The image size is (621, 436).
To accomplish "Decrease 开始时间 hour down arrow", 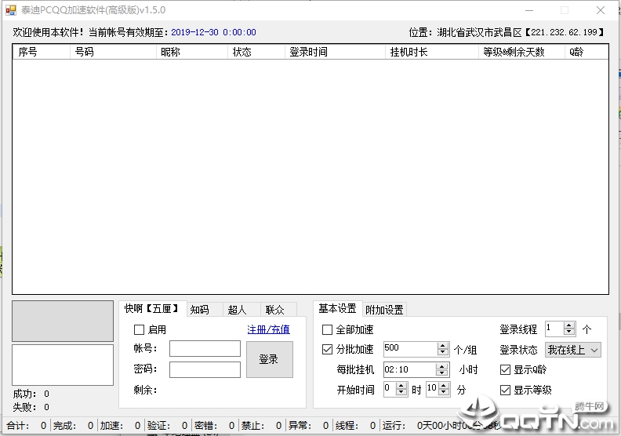I will point(401,393).
